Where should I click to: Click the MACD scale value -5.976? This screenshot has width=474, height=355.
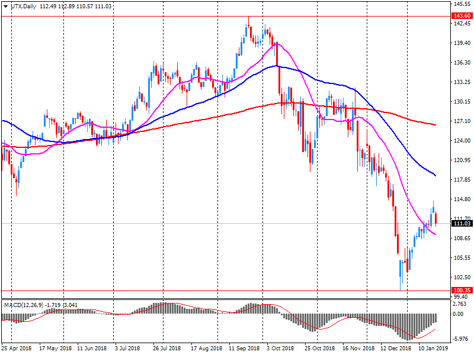[x=460, y=339]
